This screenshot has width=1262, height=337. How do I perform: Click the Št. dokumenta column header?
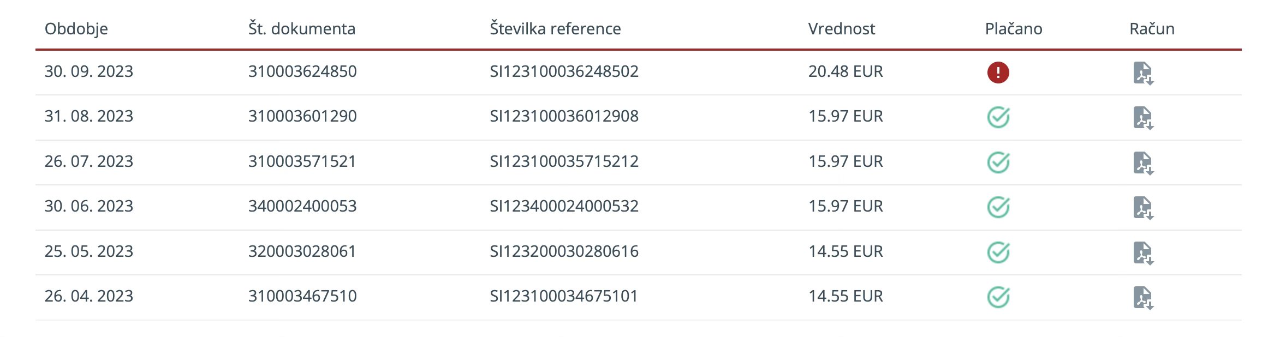[301, 28]
